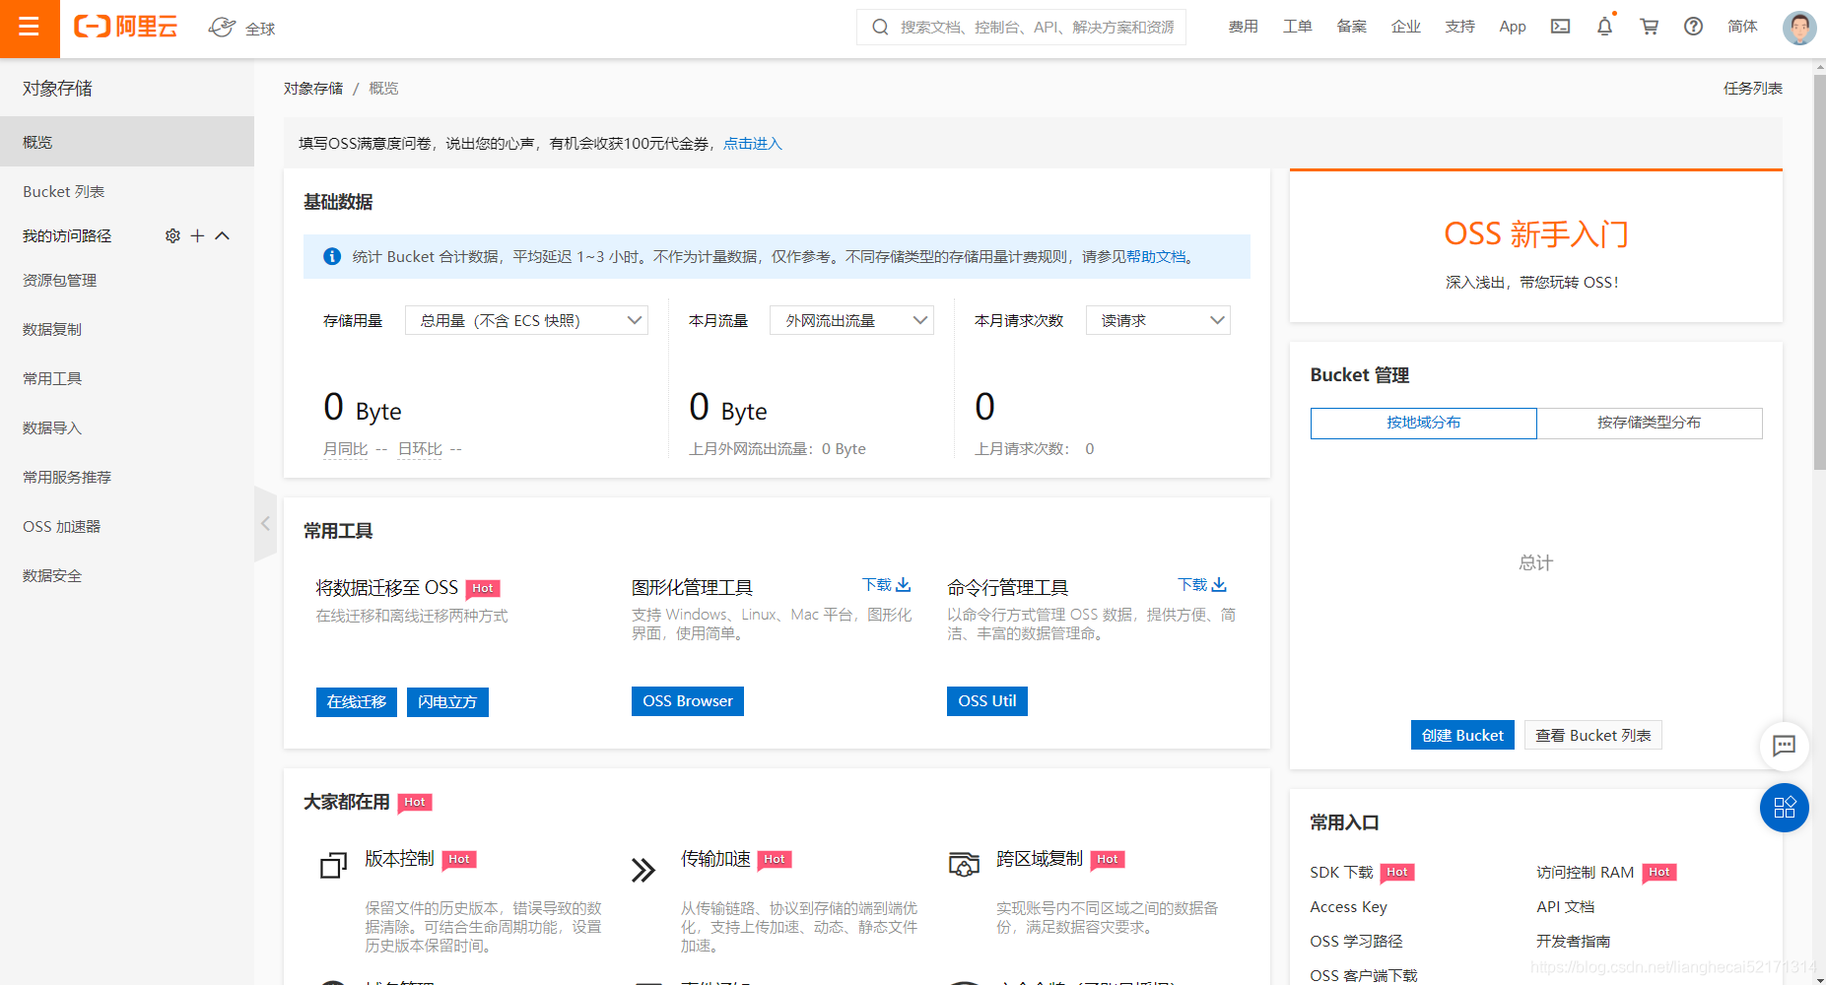Click the OSS Browser button

click(x=688, y=701)
